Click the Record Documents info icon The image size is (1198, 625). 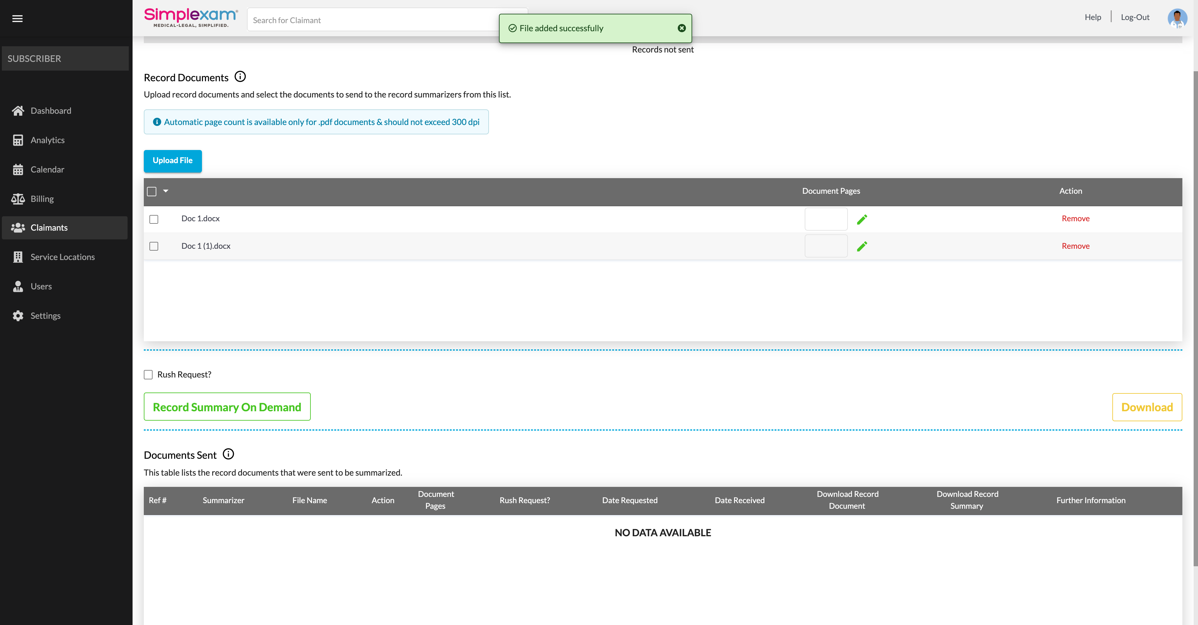240,77
